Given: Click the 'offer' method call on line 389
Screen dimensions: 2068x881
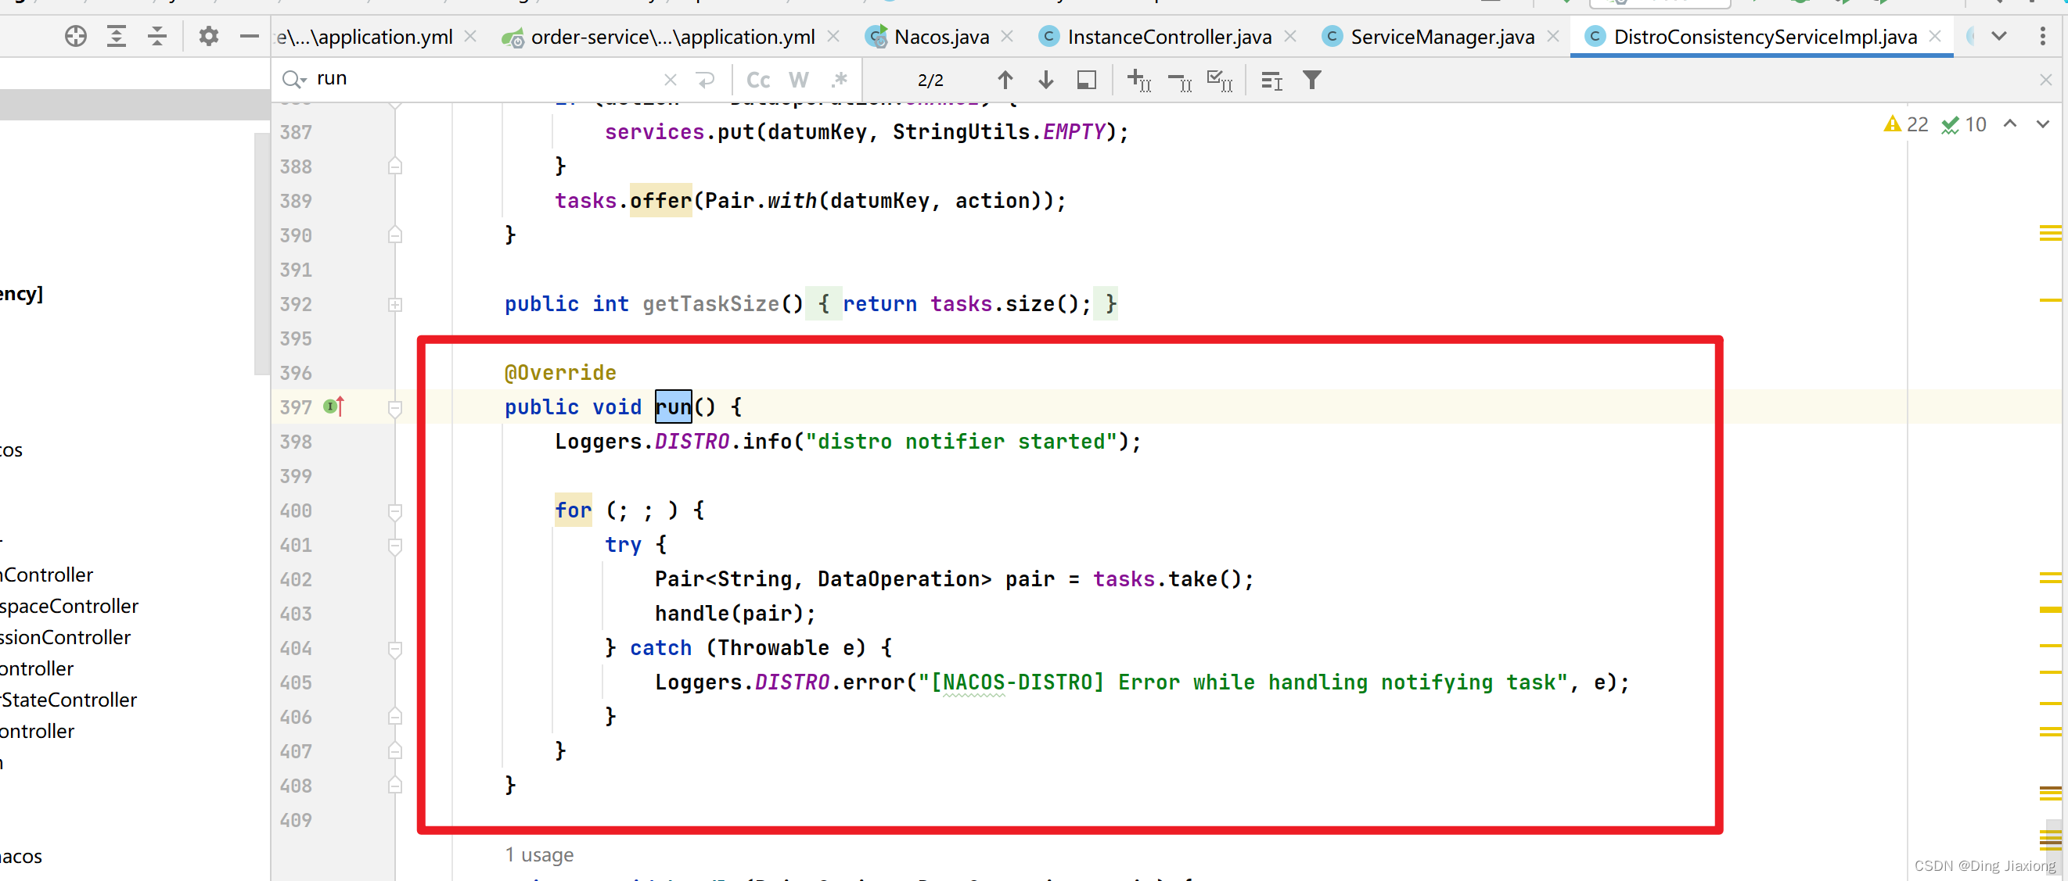Looking at the screenshot, I should [x=660, y=201].
